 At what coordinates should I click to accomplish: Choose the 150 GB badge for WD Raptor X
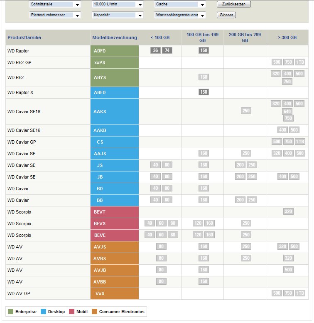[204, 92]
